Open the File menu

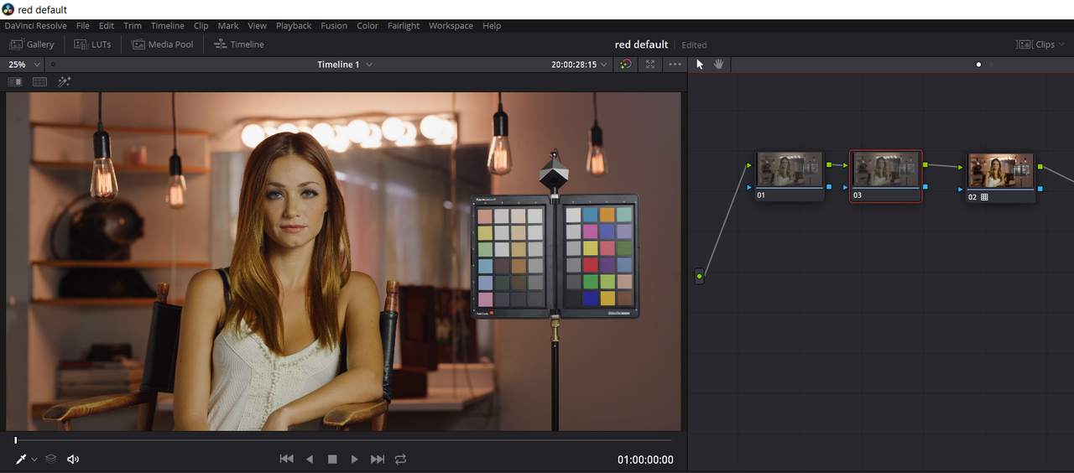[x=83, y=26]
